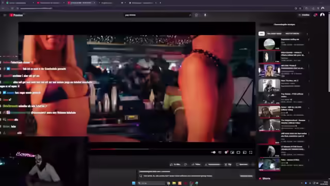Open the three-dot menu of the third suggested video
This screenshot has height=186, width=330.
[309, 66]
